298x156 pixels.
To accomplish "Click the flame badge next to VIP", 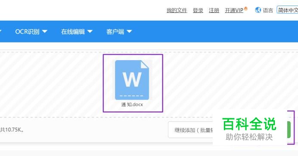I will tap(246, 9).
